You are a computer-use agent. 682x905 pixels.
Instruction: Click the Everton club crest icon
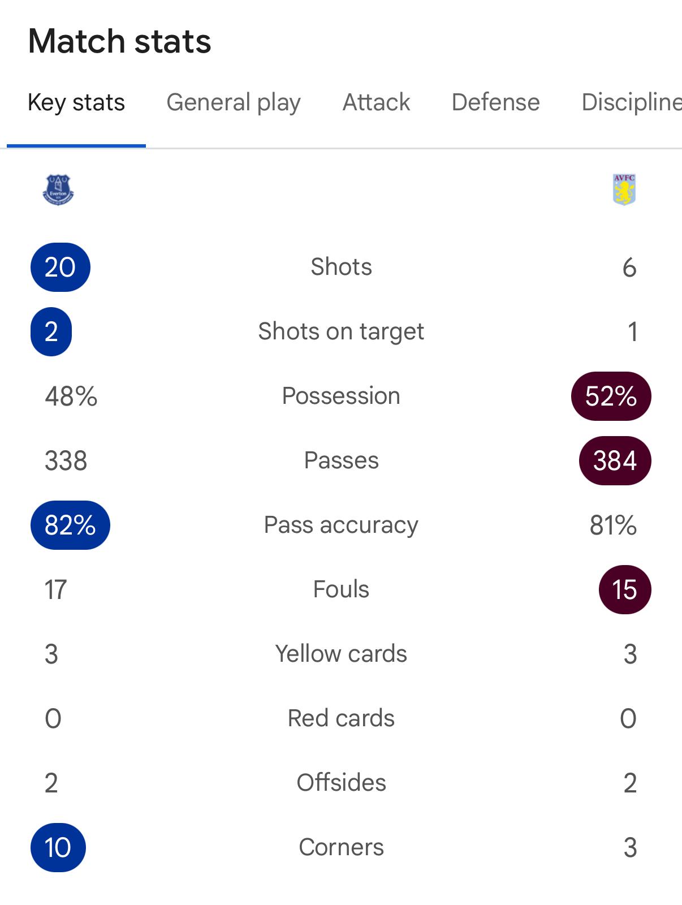58,190
